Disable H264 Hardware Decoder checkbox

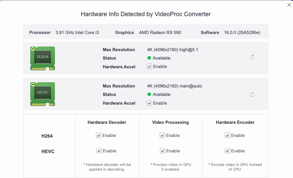[99, 135]
